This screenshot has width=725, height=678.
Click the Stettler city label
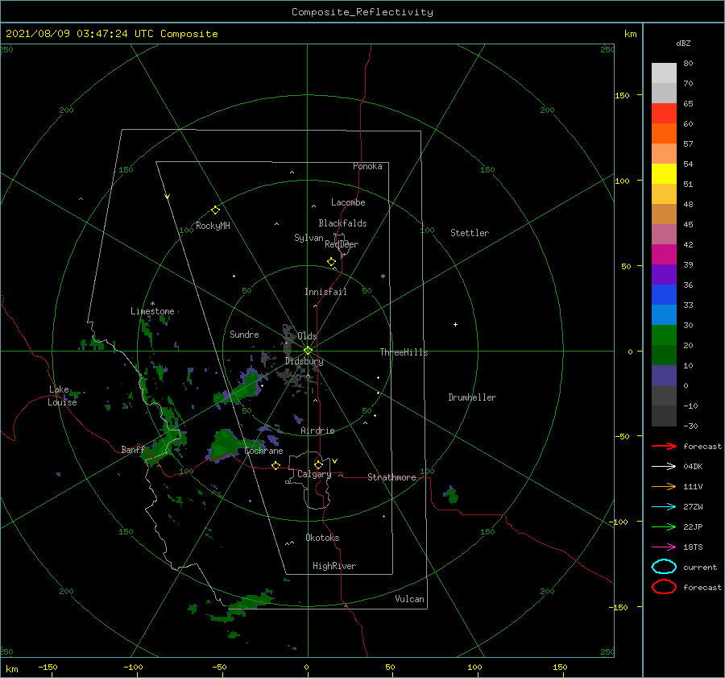pos(470,233)
